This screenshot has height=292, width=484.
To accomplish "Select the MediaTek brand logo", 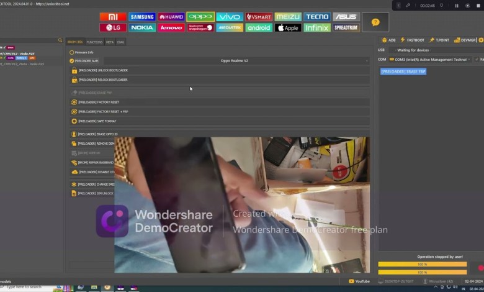I will (230, 28).
